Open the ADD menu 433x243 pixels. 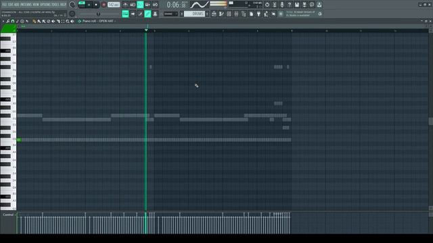click(x=16, y=5)
